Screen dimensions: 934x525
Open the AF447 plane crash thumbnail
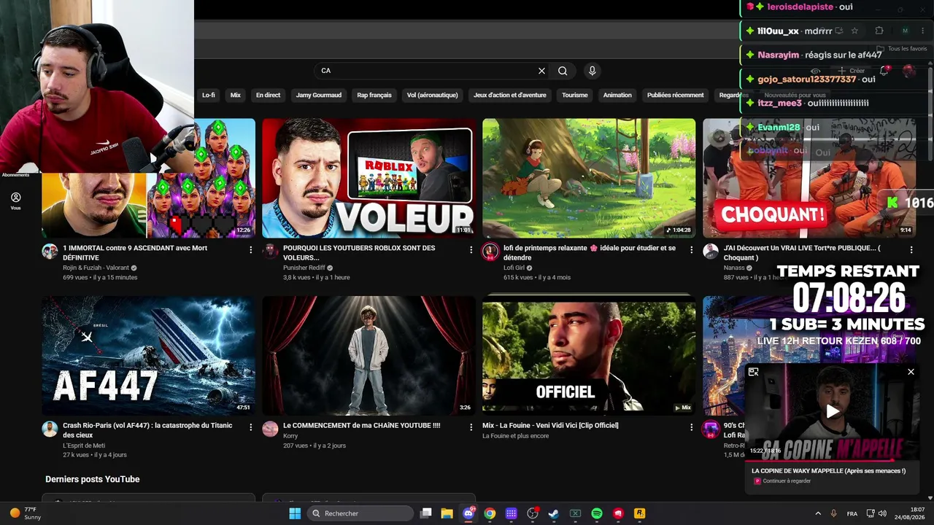(148, 355)
